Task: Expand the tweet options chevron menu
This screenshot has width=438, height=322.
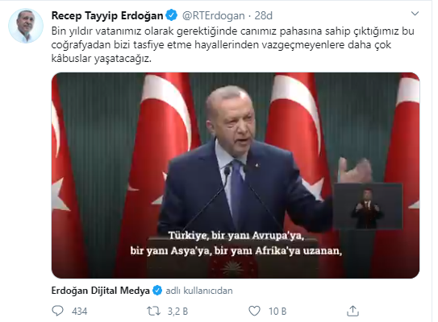Action: click(x=415, y=14)
